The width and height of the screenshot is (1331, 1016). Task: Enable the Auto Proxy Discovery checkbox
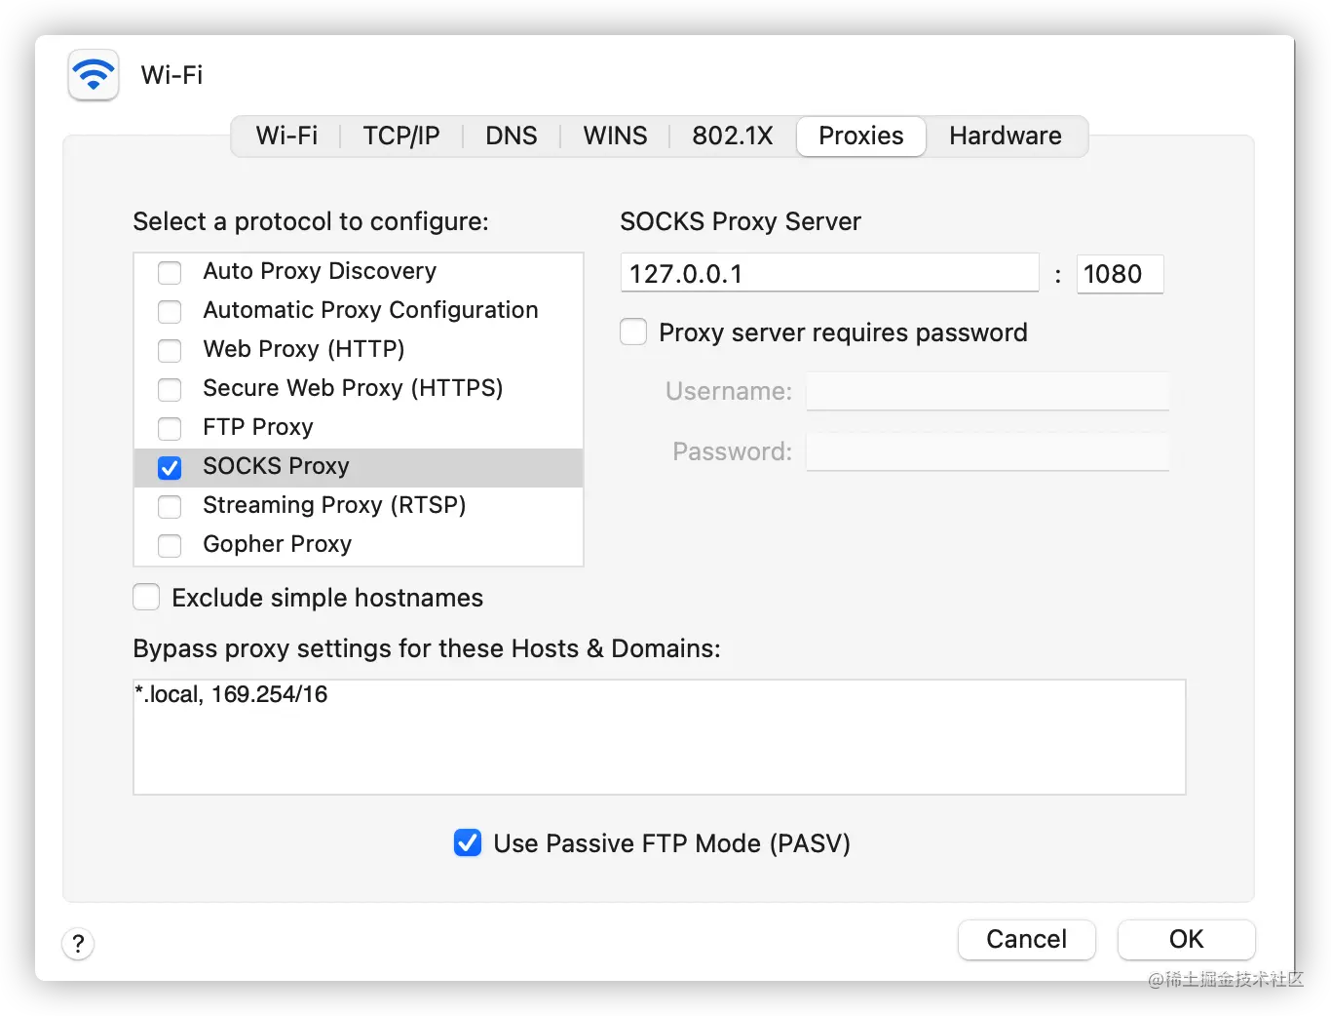(x=170, y=272)
